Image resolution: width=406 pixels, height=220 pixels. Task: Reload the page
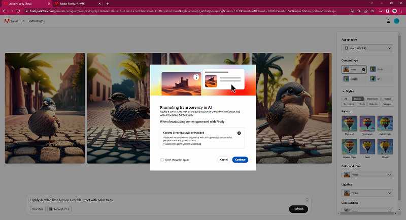(x=18, y=11)
